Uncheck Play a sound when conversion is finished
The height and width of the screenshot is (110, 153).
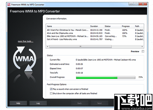[51, 89]
